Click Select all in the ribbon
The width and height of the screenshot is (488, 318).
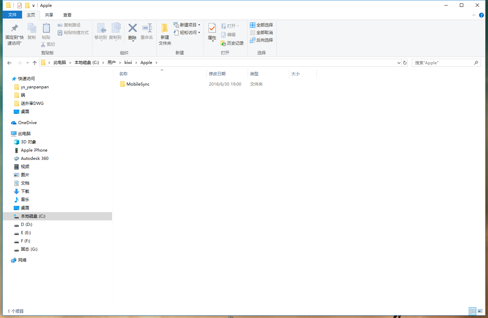coord(261,25)
